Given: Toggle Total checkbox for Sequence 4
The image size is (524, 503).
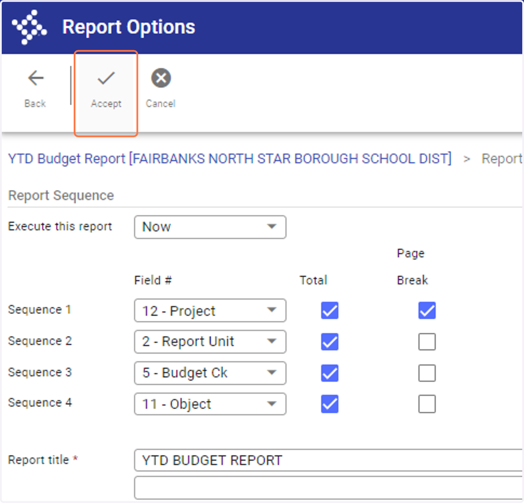Looking at the screenshot, I should pos(330,404).
